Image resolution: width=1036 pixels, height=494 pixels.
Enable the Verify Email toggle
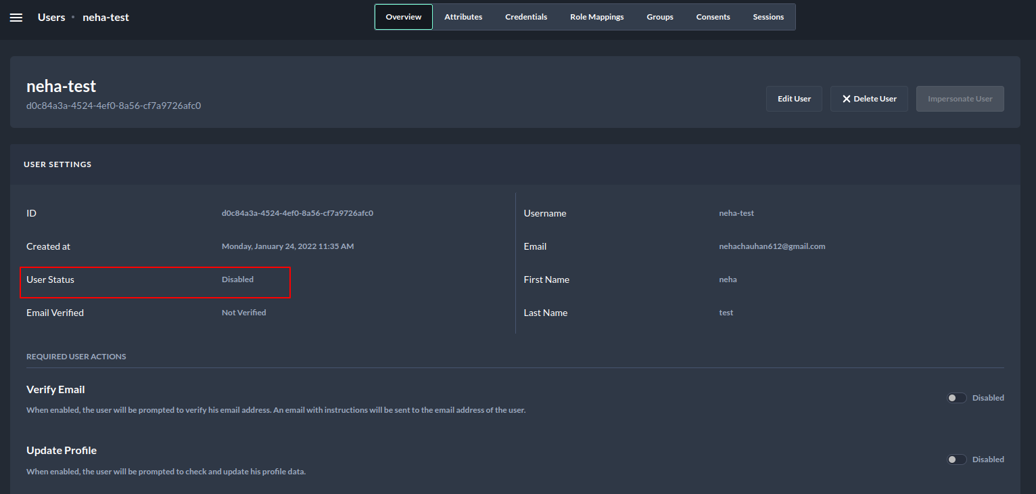tap(956, 398)
